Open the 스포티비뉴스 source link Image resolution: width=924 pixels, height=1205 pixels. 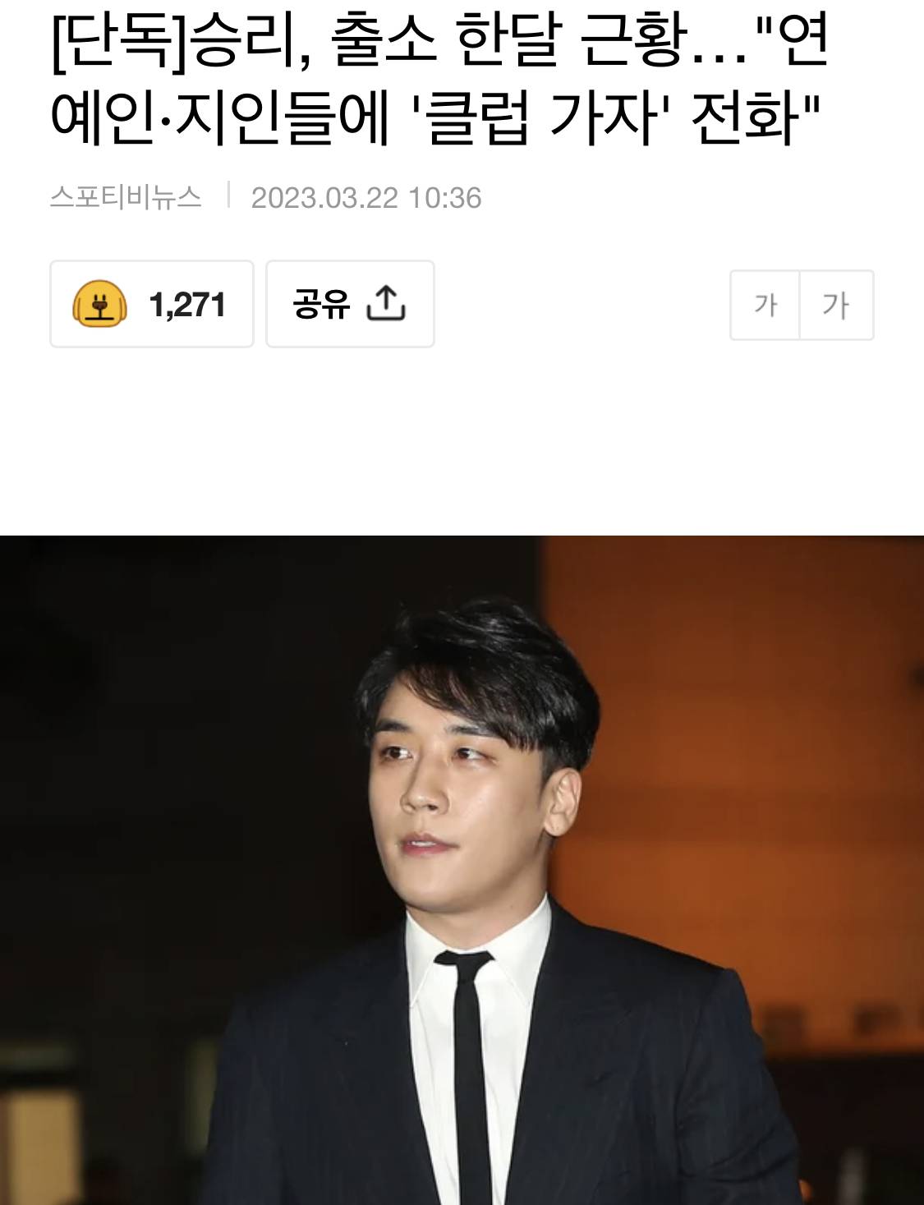[126, 197]
